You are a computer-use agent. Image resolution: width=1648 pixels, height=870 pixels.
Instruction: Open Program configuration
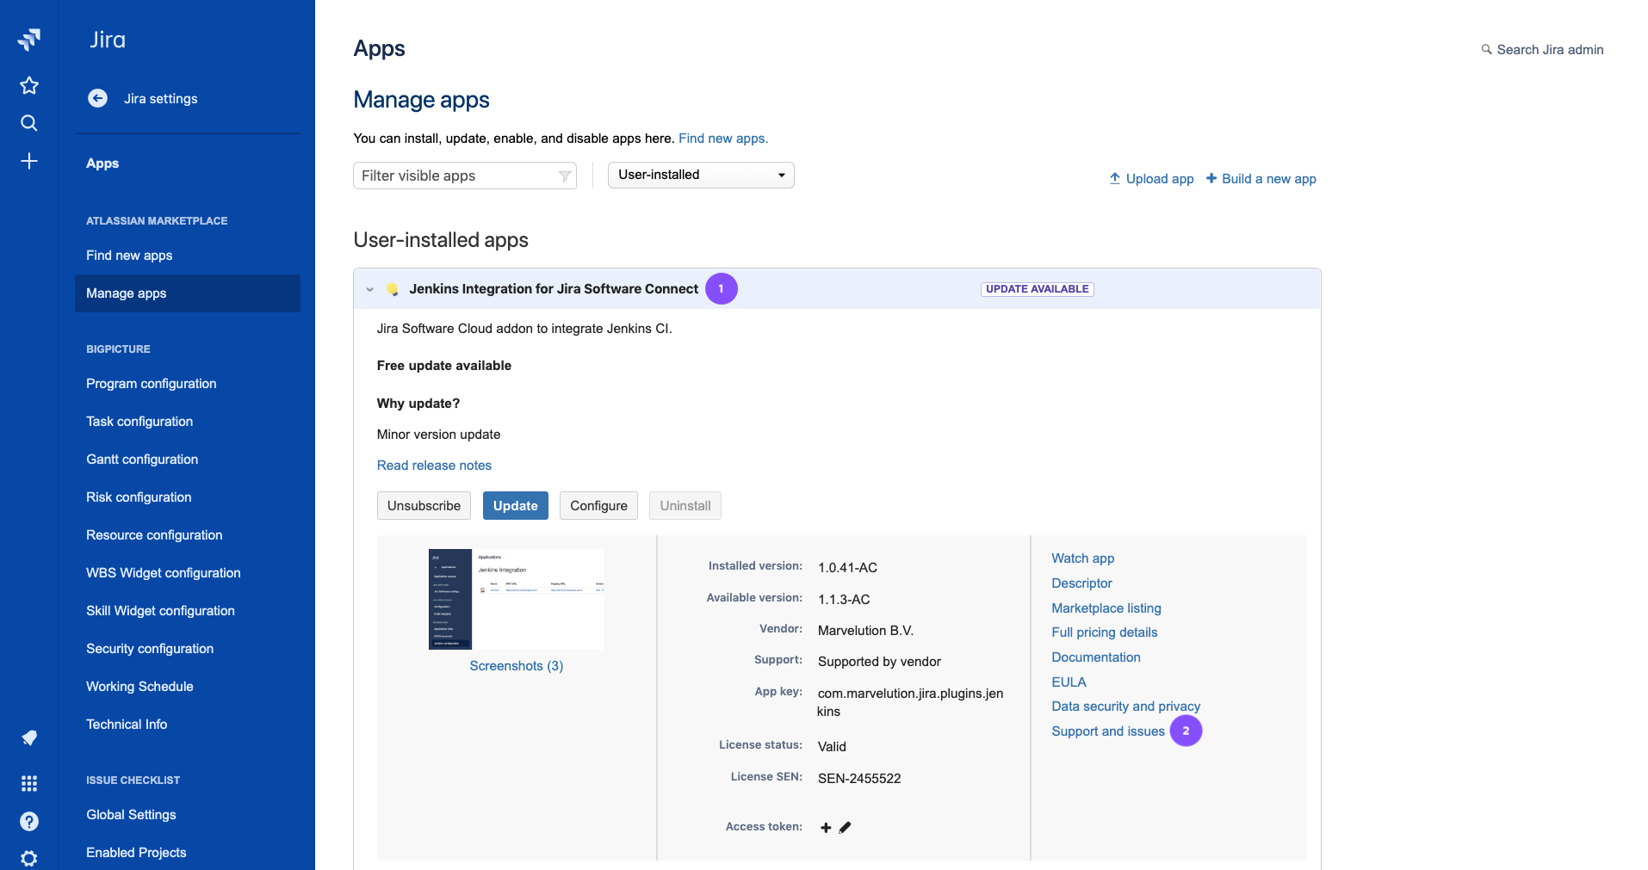pos(152,384)
